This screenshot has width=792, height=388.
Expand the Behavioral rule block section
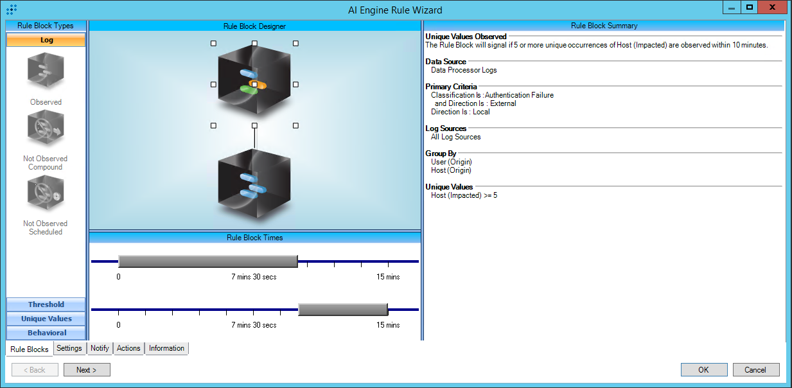click(x=46, y=333)
